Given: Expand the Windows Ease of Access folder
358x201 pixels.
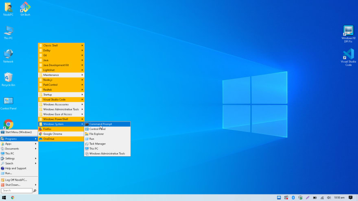Looking at the screenshot, I should click(61, 114).
